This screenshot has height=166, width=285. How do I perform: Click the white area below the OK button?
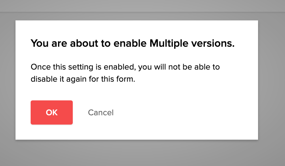(52, 132)
